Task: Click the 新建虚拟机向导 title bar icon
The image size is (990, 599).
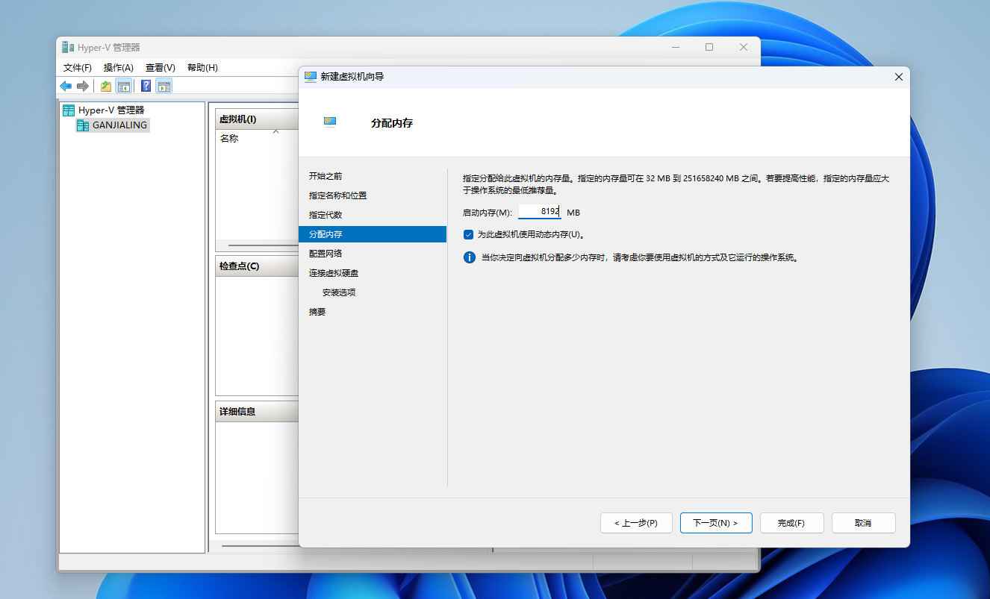Action: pos(311,76)
